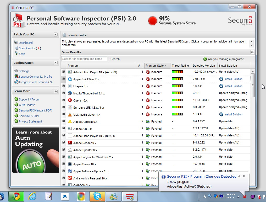The width and height of the screenshot is (266, 202).
Task: Start a new Scan from the sidebar
Action: point(22,54)
